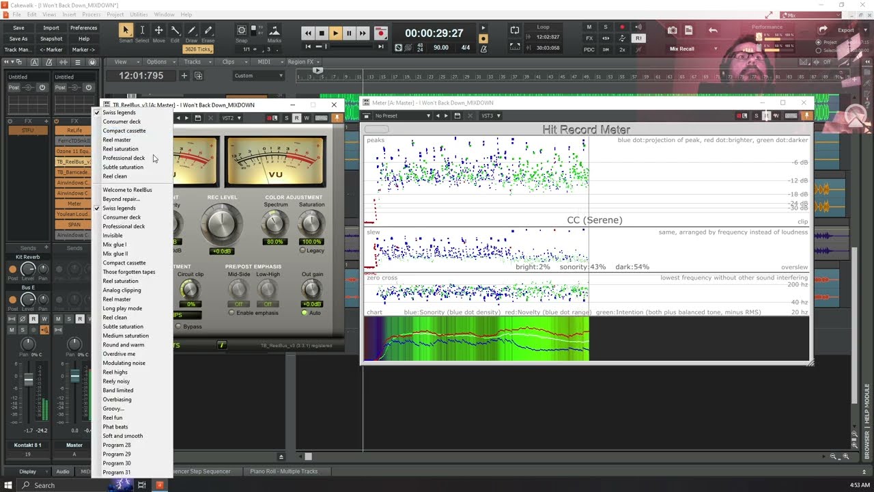Open the Region FX dropdown
This screenshot has height=492, width=874.
tap(304, 62)
